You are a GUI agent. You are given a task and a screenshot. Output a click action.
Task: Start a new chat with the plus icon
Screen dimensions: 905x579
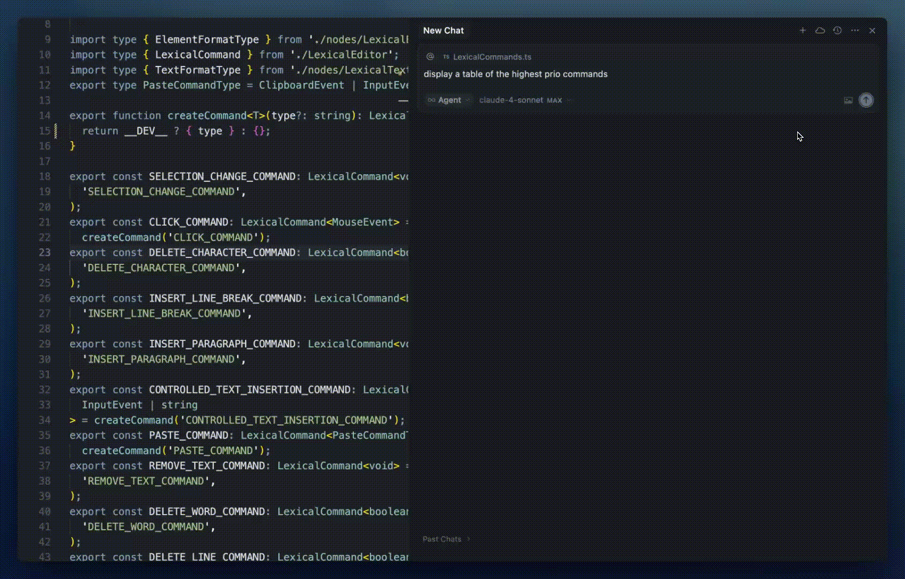click(x=803, y=31)
